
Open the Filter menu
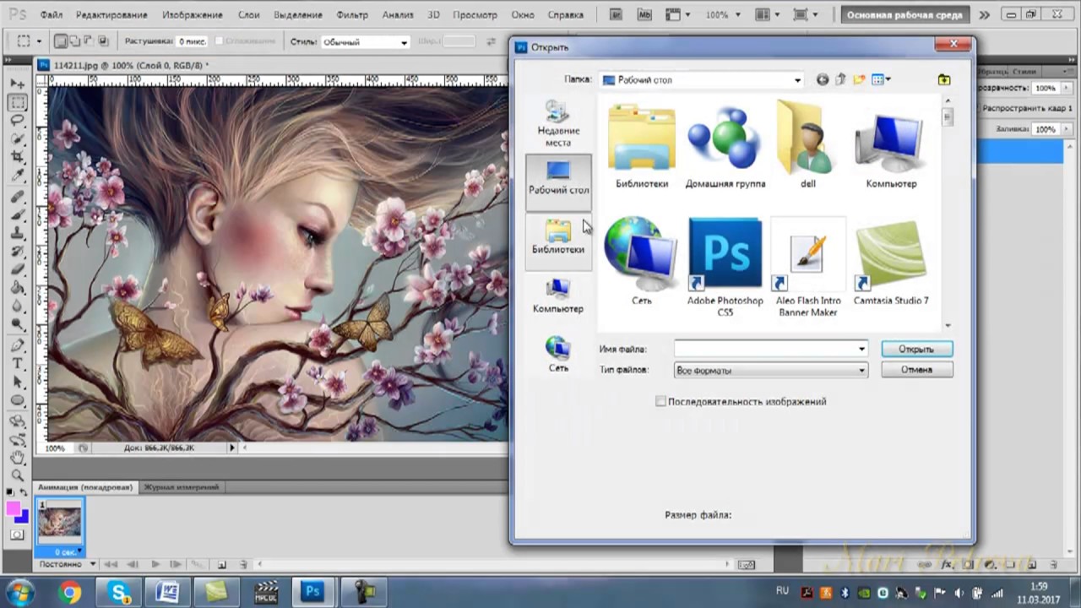(352, 15)
